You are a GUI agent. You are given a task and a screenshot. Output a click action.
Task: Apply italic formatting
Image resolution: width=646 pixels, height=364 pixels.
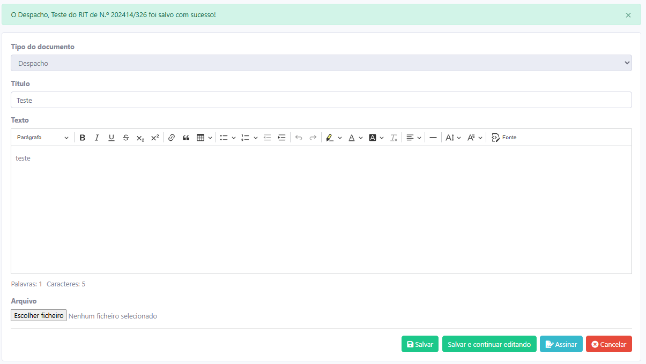tap(97, 138)
